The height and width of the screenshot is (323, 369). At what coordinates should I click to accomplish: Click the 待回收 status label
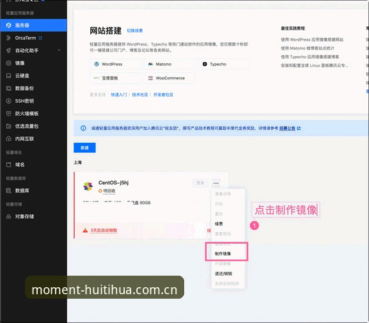(x=109, y=191)
